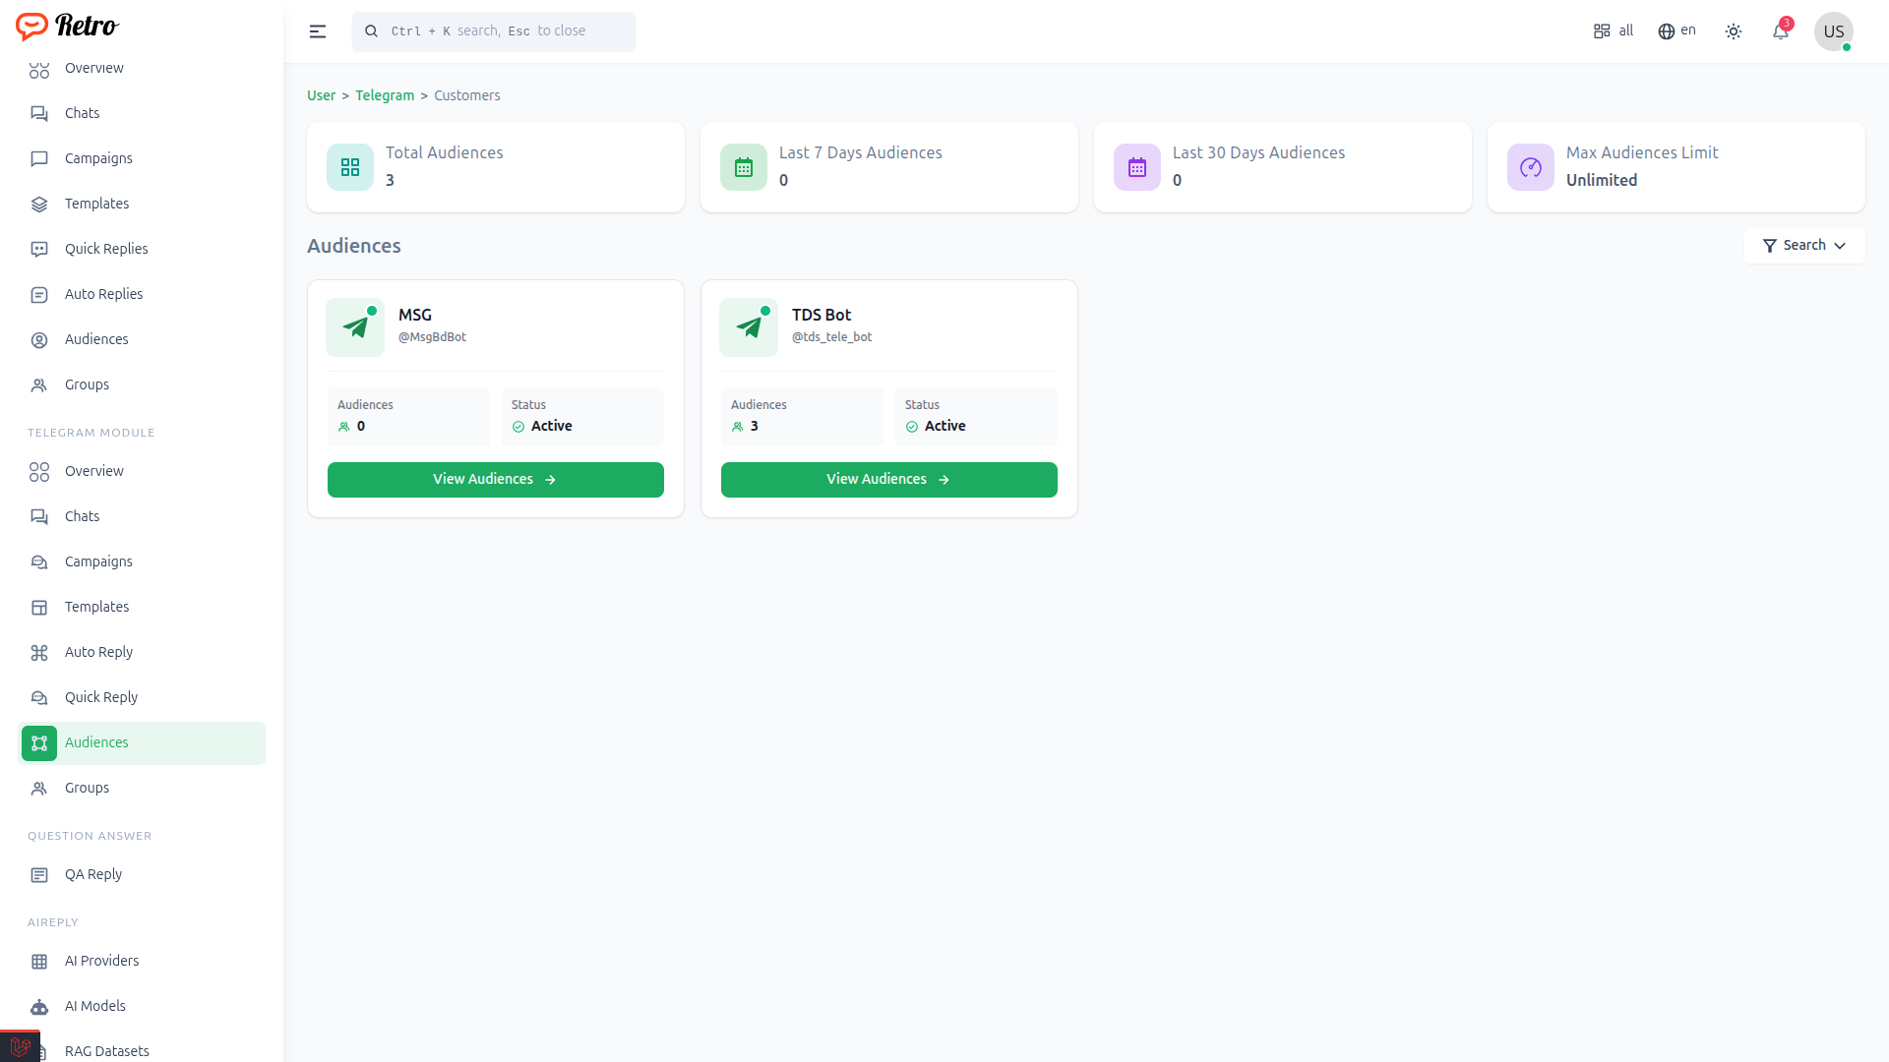Click the Last 7 Days calendar icon
This screenshot has width=1889, height=1062.
click(x=744, y=167)
